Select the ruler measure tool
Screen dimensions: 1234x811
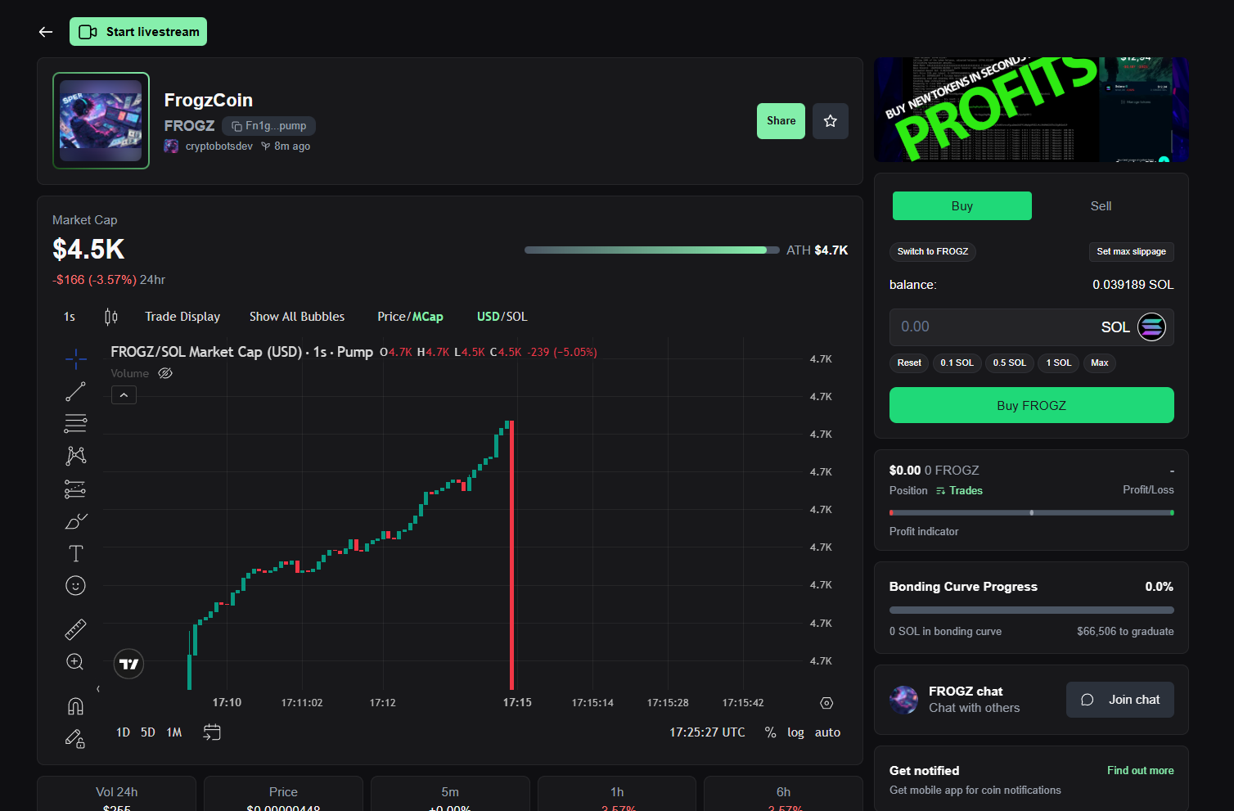pos(75,629)
